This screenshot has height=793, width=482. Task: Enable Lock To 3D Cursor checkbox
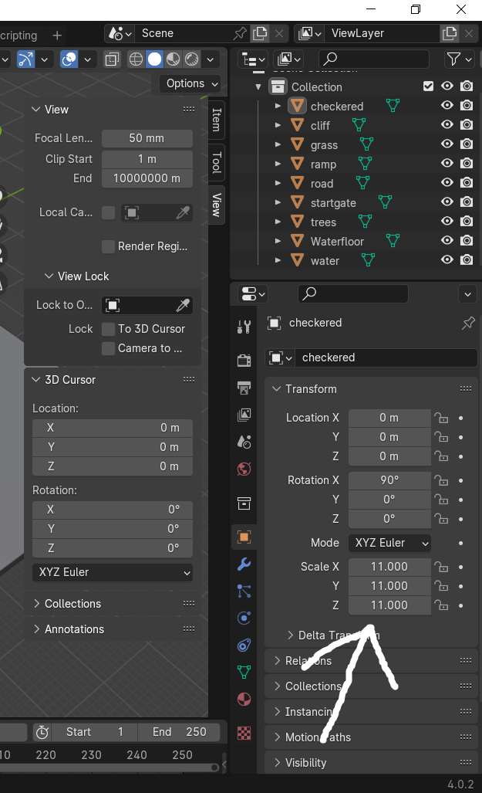point(108,329)
